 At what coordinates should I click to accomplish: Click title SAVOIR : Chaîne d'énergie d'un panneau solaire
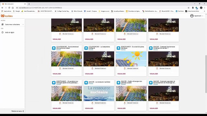(x=132, y=82)
